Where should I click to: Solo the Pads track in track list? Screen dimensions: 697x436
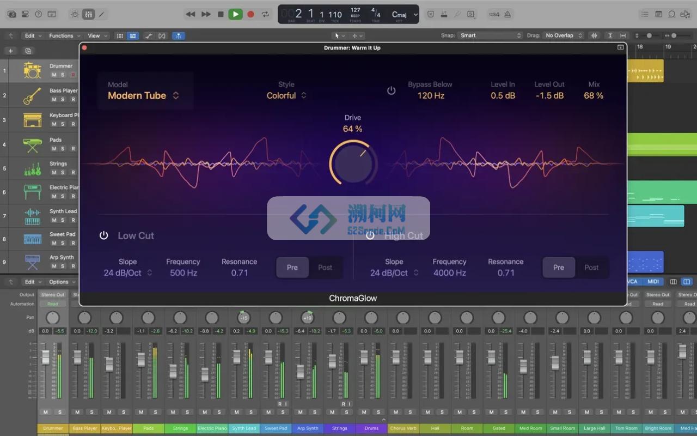click(63, 148)
